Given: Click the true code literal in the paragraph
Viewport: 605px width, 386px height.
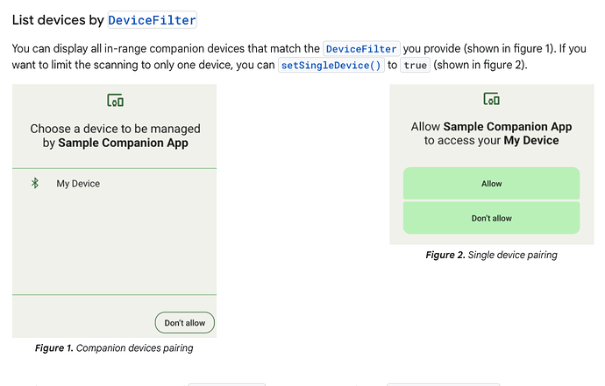Looking at the screenshot, I should (x=415, y=65).
